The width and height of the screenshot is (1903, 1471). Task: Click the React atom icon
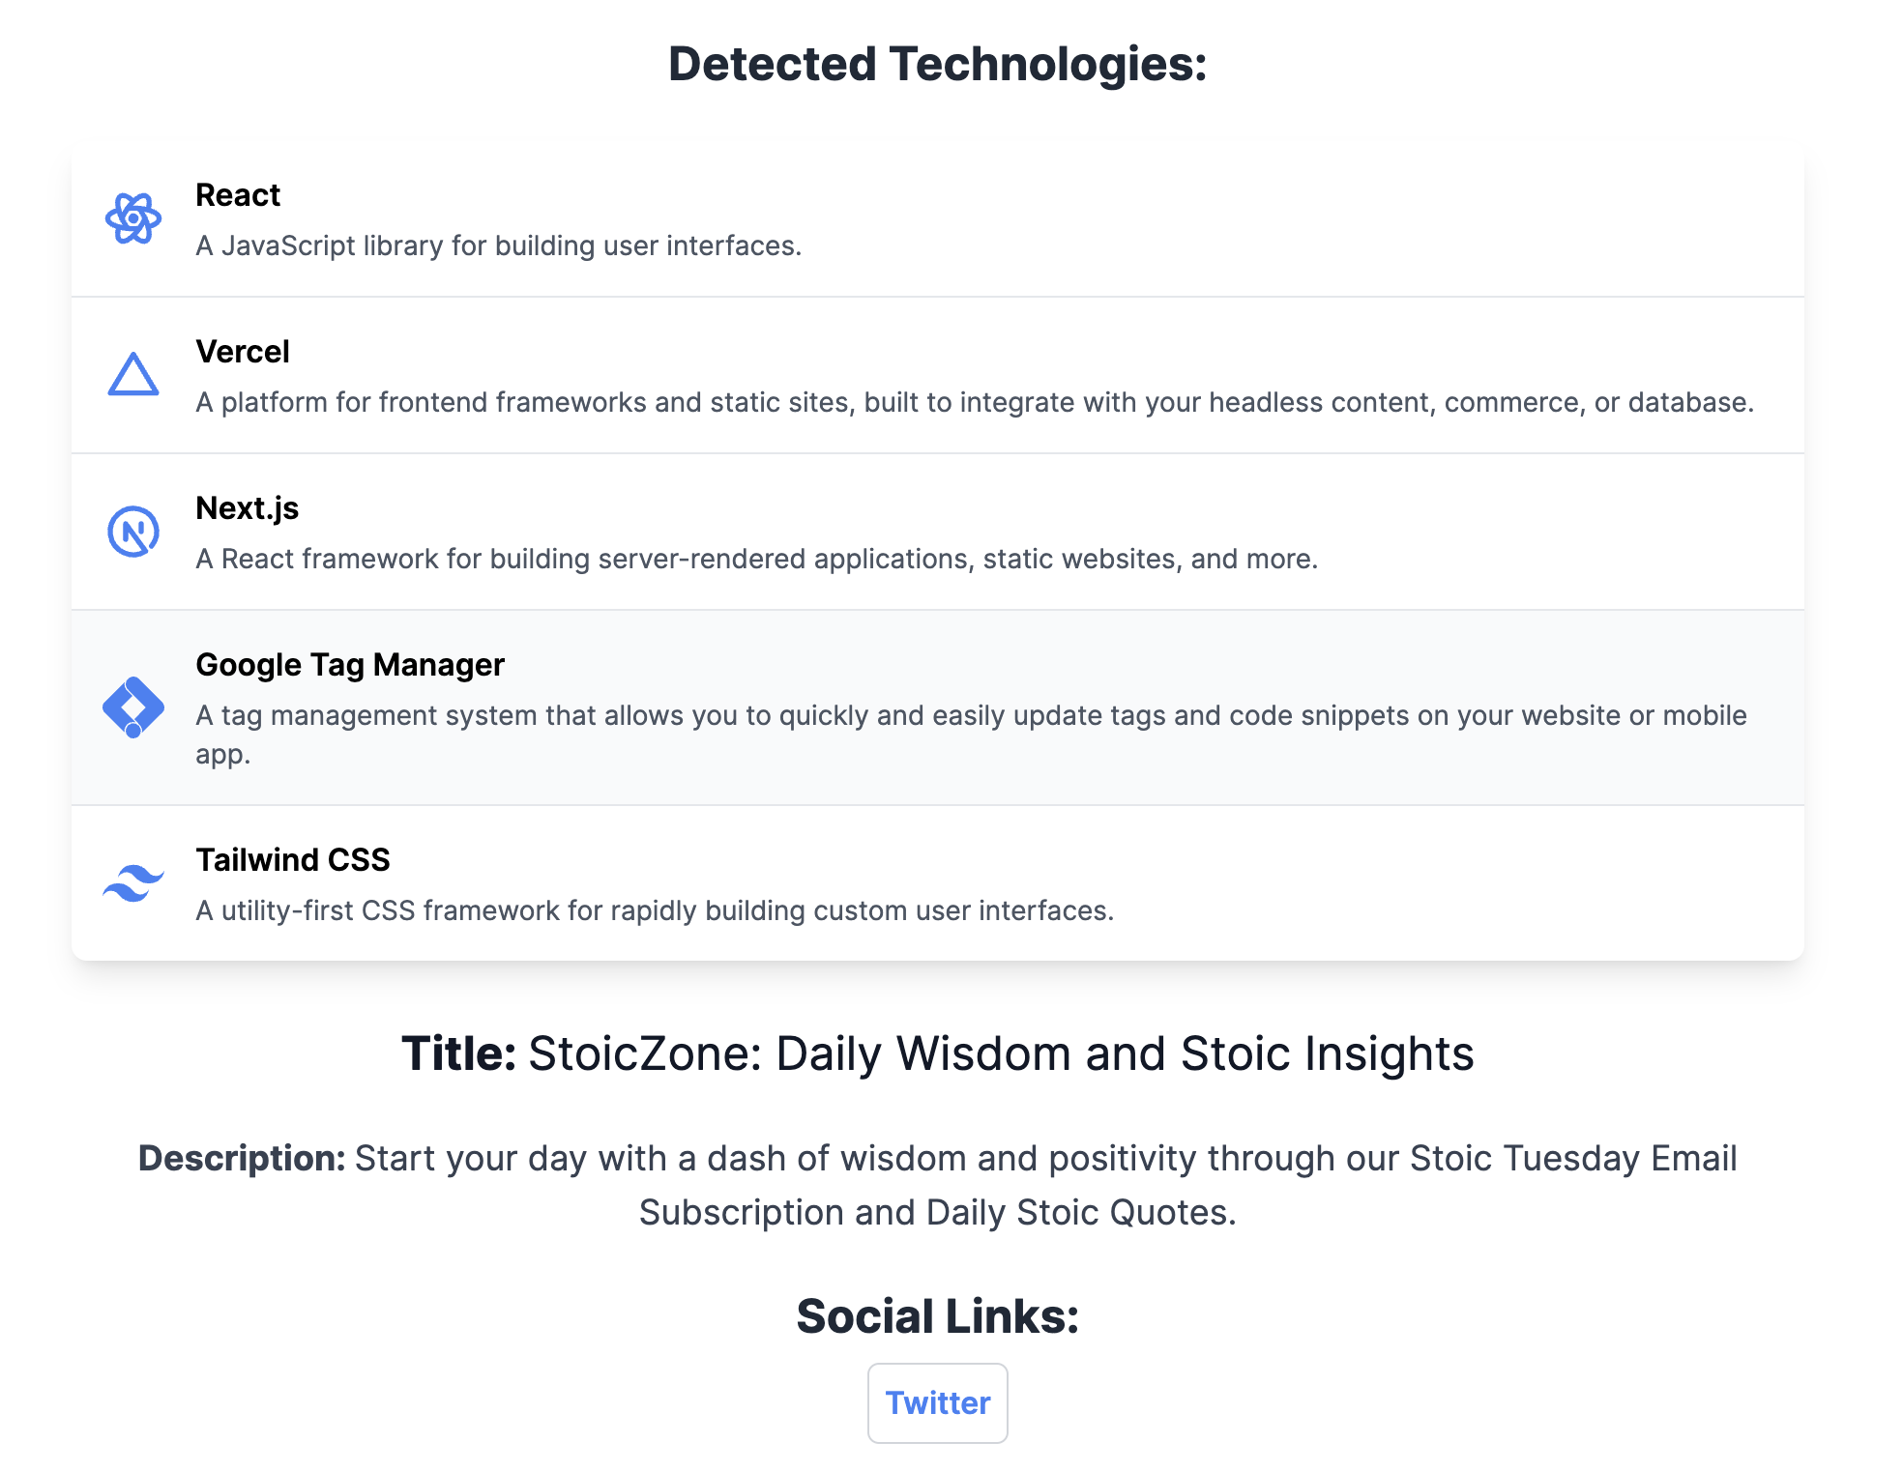(133, 218)
